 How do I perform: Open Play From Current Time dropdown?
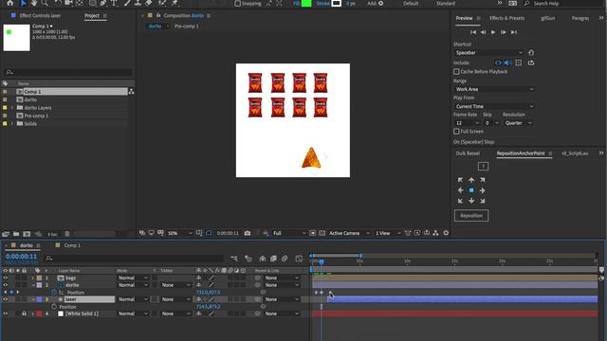point(494,106)
